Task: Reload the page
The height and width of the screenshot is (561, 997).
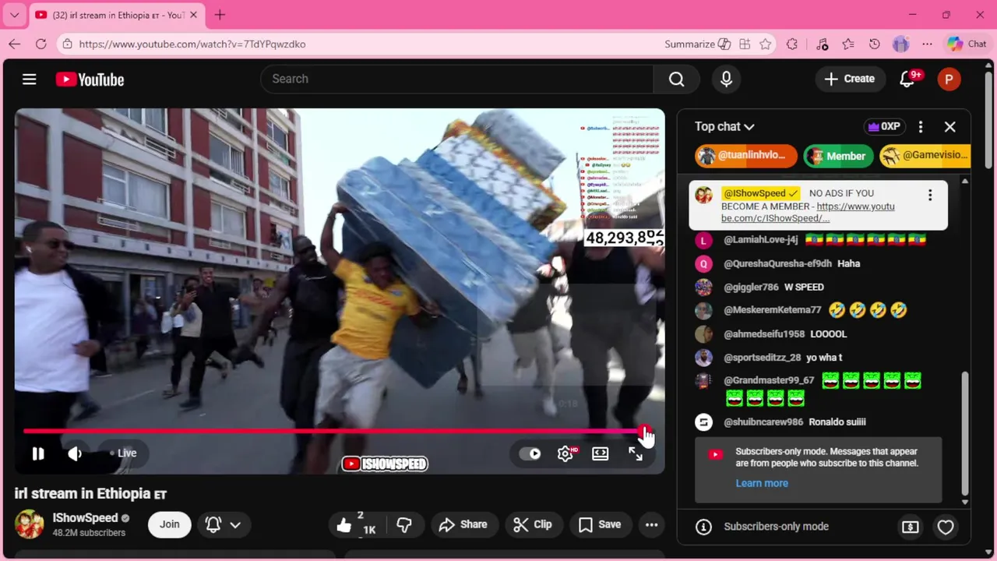Action: 41,44
